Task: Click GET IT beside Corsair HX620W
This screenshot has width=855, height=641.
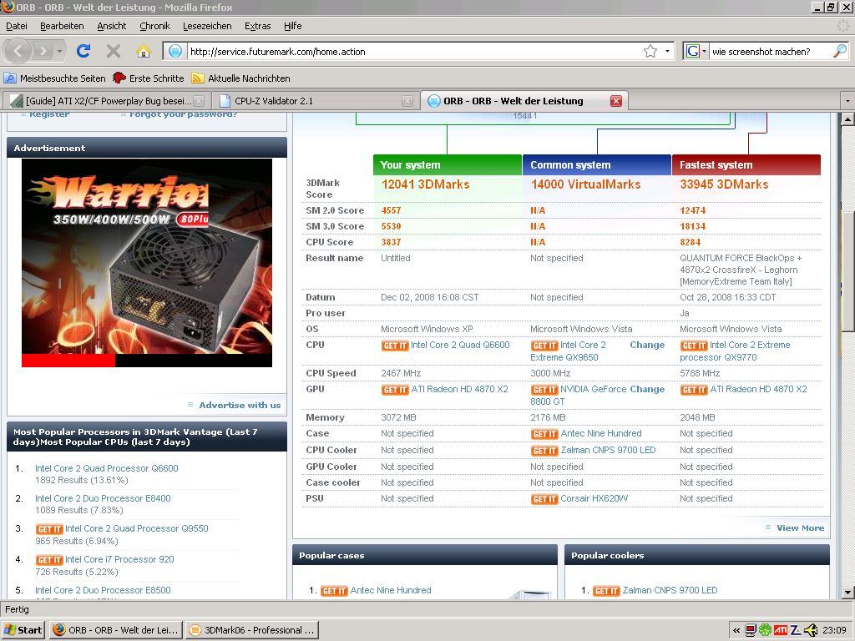Action: pos(544,499)
